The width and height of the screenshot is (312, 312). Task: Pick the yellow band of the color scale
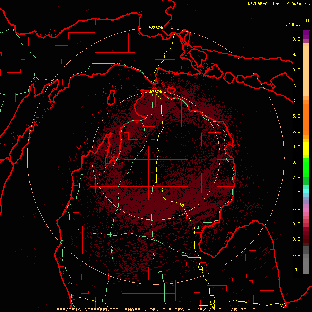[x=306, y=148]
